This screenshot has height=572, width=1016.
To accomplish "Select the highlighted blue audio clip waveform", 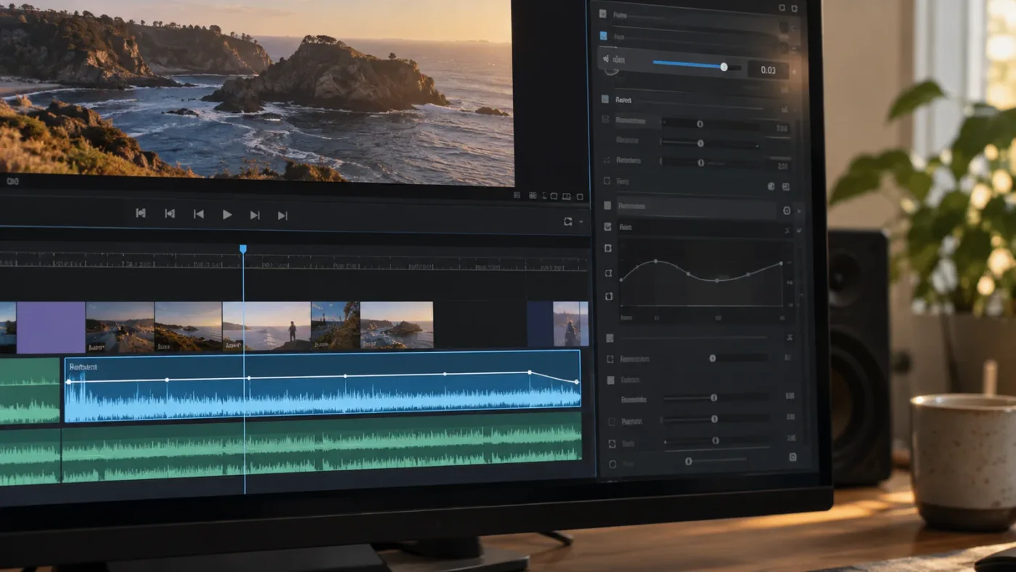I will coord(322,386).
